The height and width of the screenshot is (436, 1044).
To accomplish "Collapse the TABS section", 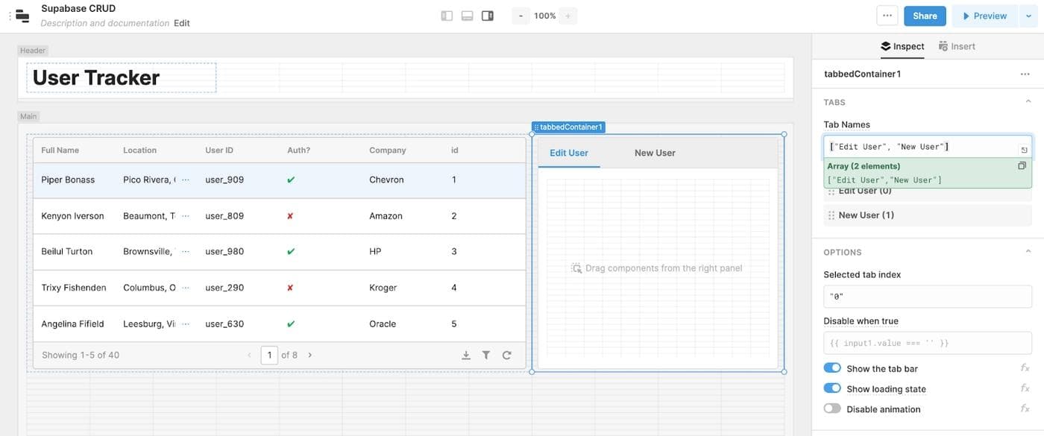I will pyautogui.click(x=1028, y=102).
